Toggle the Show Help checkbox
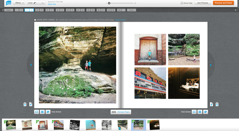The width and height of the screenshot is (239, 131). [182, 3]
